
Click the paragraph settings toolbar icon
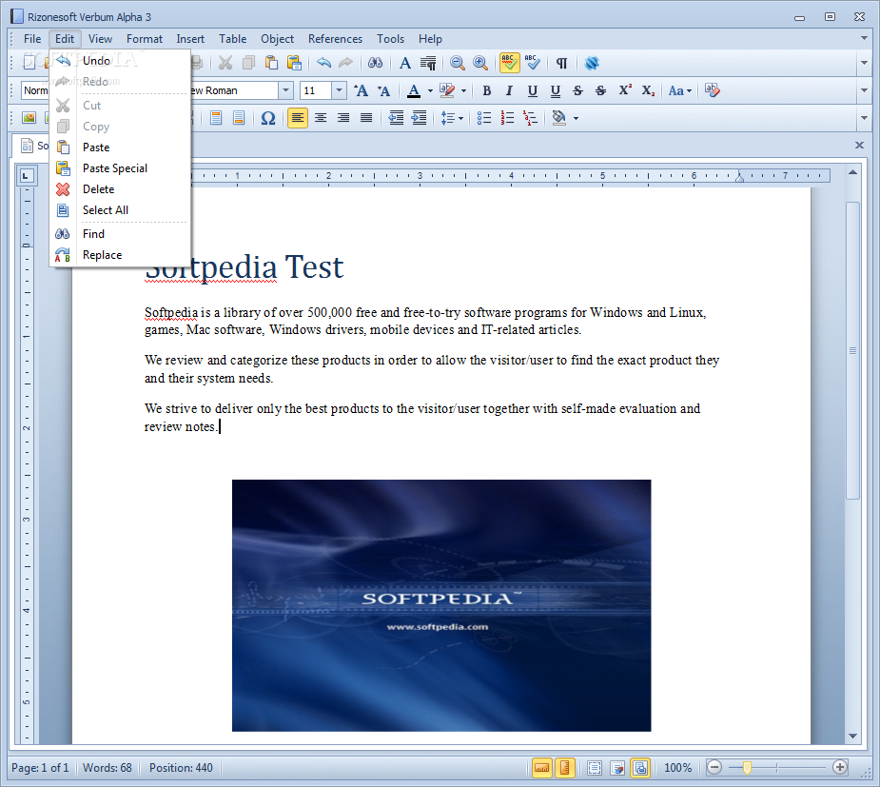[428, 63]
